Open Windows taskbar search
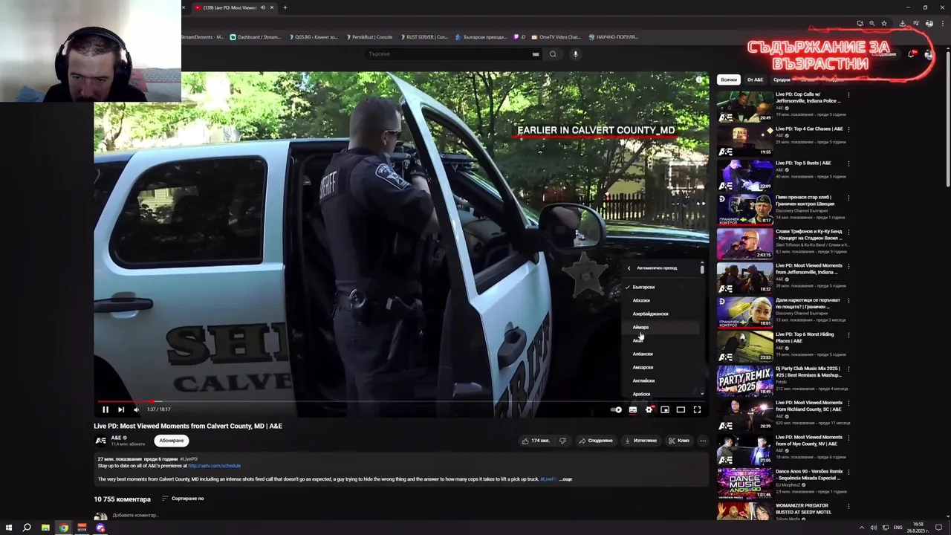The image size is (951, 535). tap(27, 528)
